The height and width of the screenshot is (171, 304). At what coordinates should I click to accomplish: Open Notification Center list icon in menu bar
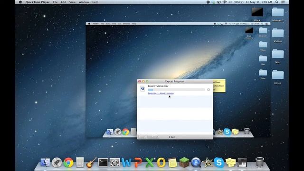click(x=283, y=2)
